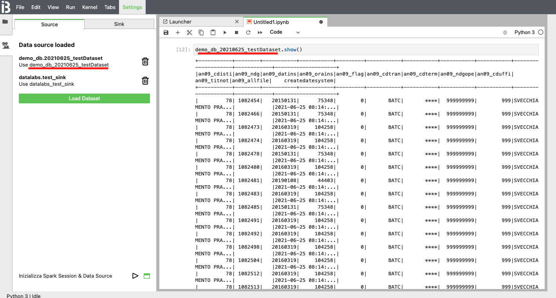Viewport: 556px width, 298px height.
Task: Switch to the Sink tab
Action: coord(119,24)
